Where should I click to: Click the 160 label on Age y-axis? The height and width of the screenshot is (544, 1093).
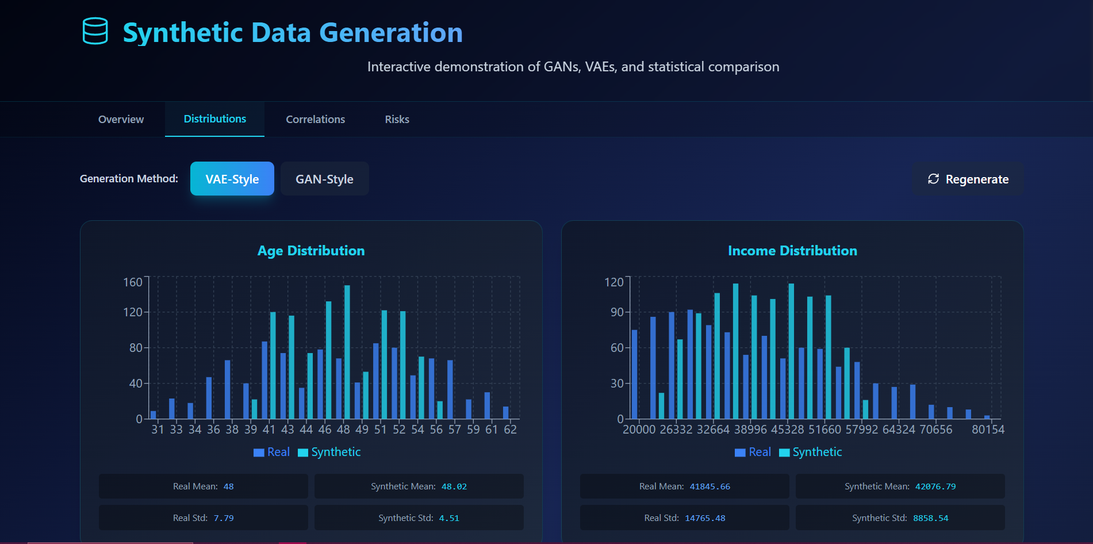133,282
